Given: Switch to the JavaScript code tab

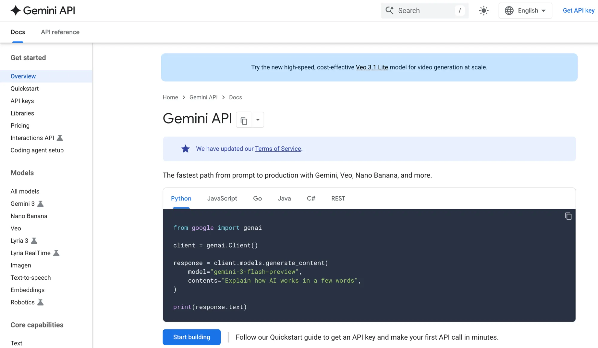Looking at the screenshot, I should coord(222,198).
